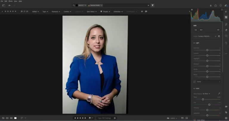The height and width of the screenshot is (121, 229).
Task: Click the Auto edit button
Action: click(x=196, y=30)
